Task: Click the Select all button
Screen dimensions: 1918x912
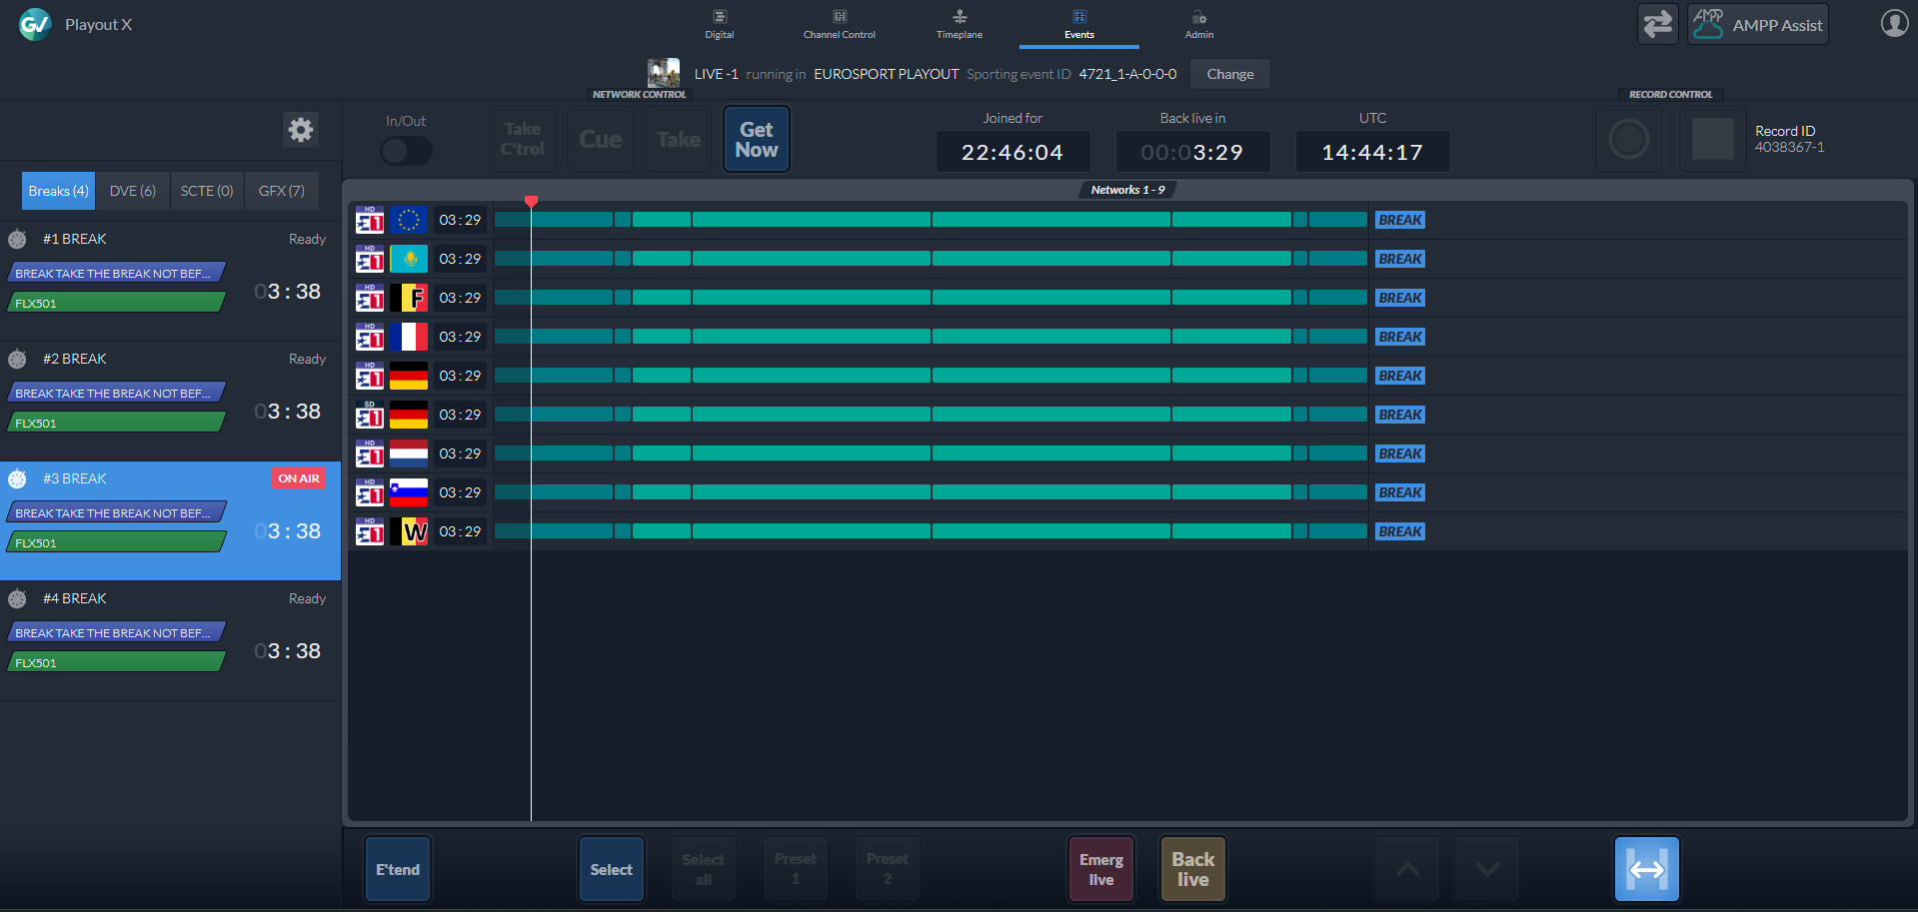Action: coord(704,869)
